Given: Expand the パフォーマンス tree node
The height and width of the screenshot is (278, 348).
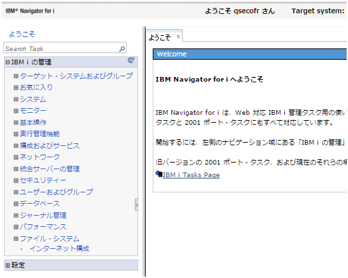Looking at the screenshot, I should pos(16,227).
